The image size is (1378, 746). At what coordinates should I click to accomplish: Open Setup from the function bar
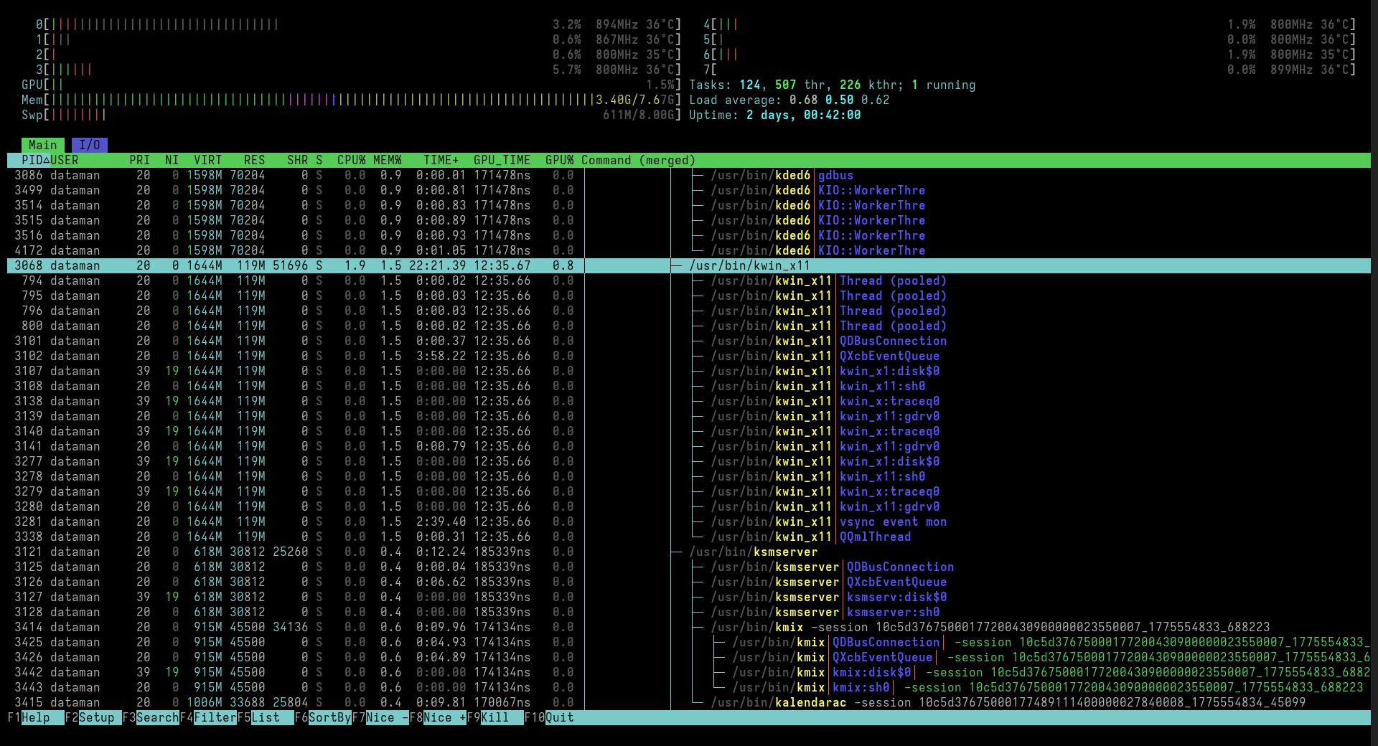point(96,717)
